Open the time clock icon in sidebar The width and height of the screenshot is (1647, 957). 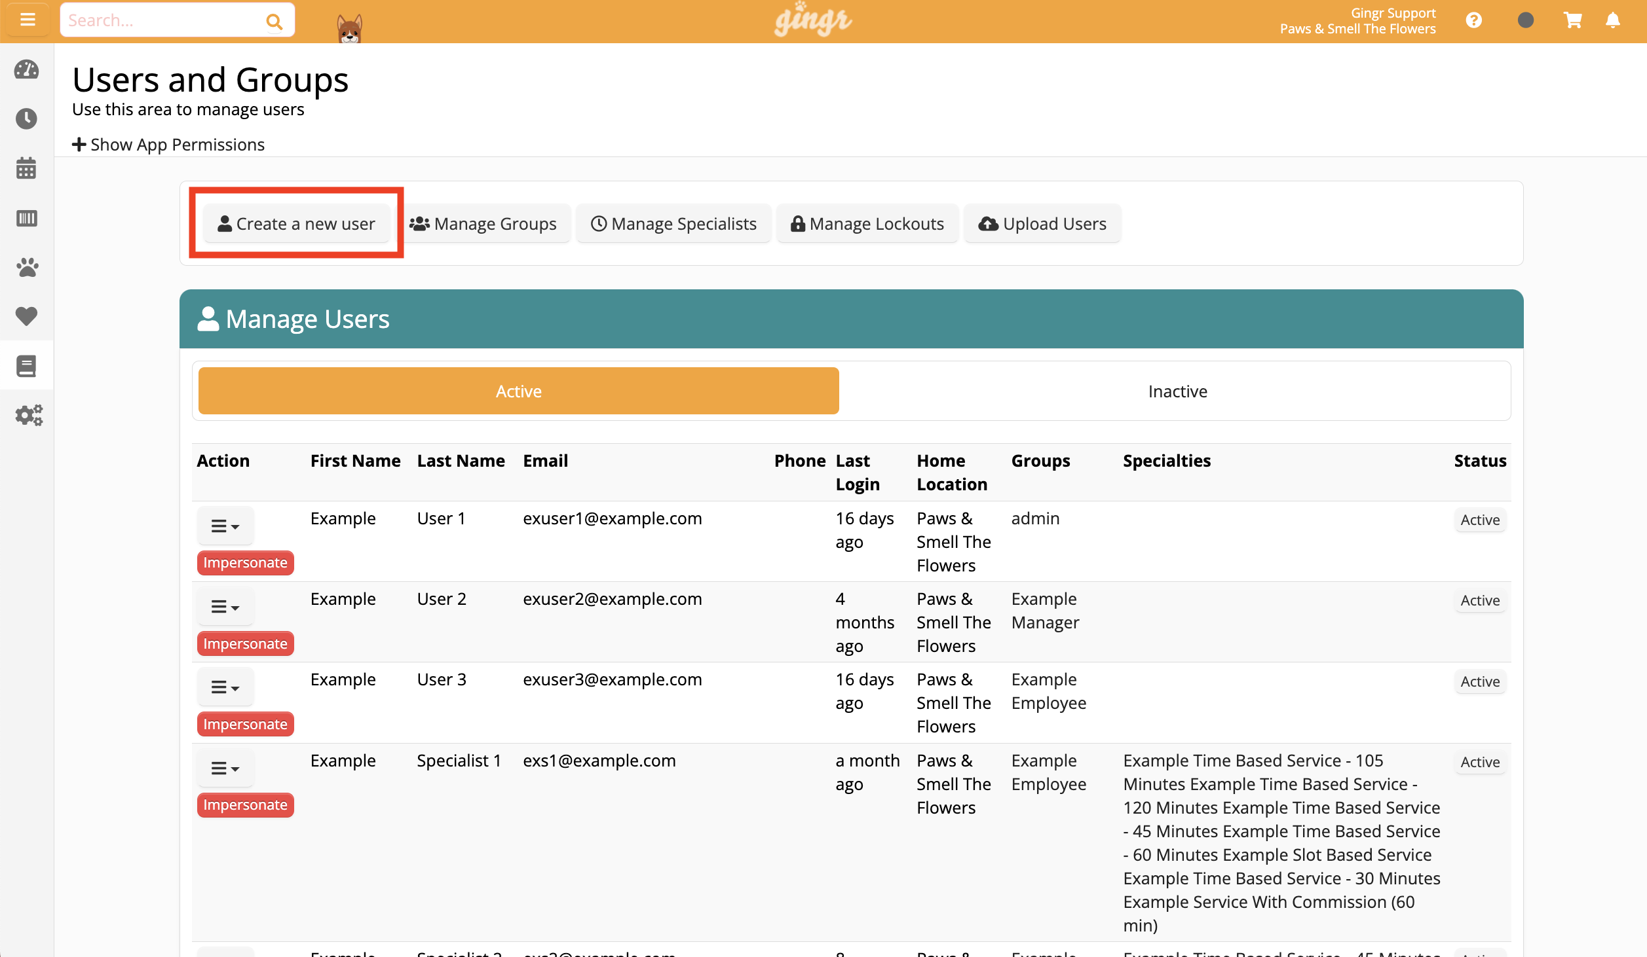(x=26, y=118)
